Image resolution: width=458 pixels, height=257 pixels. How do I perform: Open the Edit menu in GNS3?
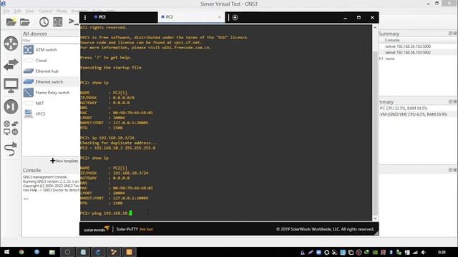pos(17,11)
